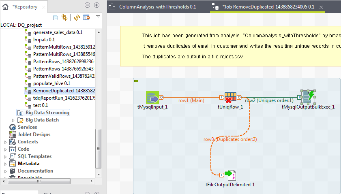
Task: Select PatternRows_1438766926543 job
Action: (63, 69)
